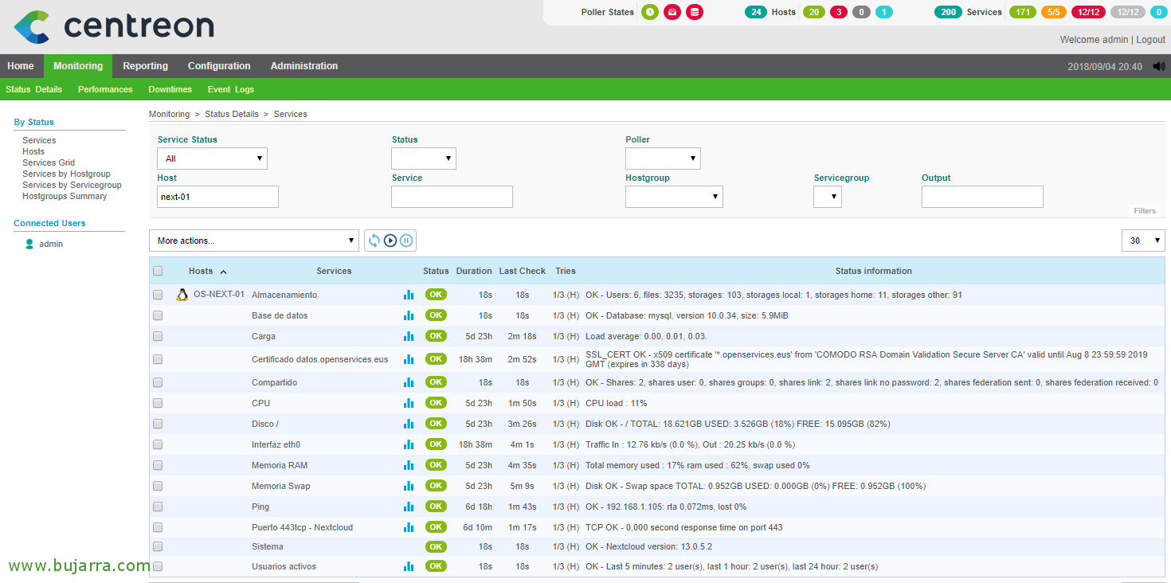
Task: Check the Carga row checkbox
Action: 158,336
